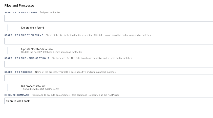Check the Kill process if found box
Image resolution: width=213 pixels, height=118 pixels.
[15, 87]
